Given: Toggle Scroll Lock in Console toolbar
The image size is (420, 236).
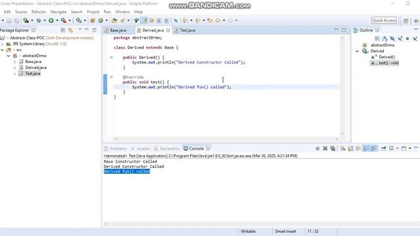Looking at the screenshot, I should tap(350, 149).
